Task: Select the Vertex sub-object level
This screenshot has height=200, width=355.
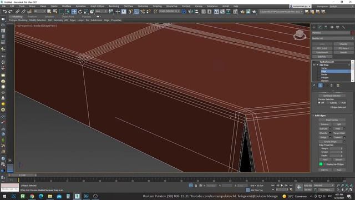Action: pyautogui.click(x=324, y=68)
